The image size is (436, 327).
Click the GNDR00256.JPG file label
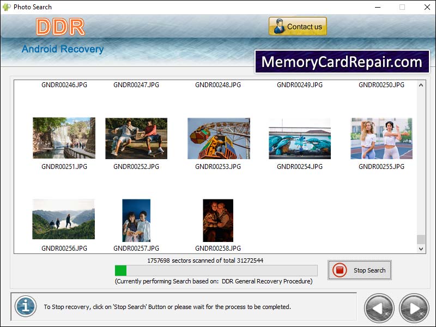point(64,249)
